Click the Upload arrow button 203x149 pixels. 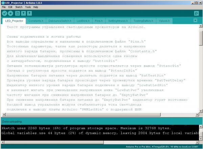pyautogui.click(x=10, y=13)
